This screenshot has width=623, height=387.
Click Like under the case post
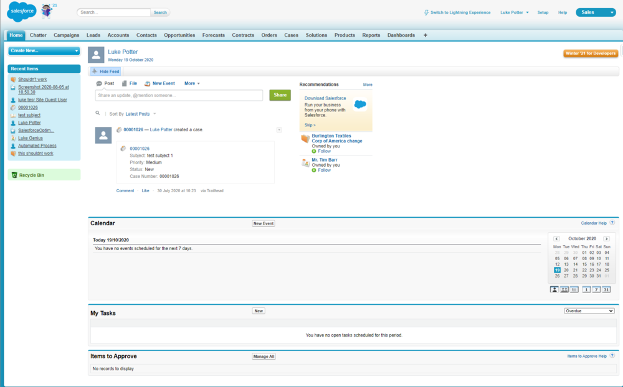coord(145,190)
